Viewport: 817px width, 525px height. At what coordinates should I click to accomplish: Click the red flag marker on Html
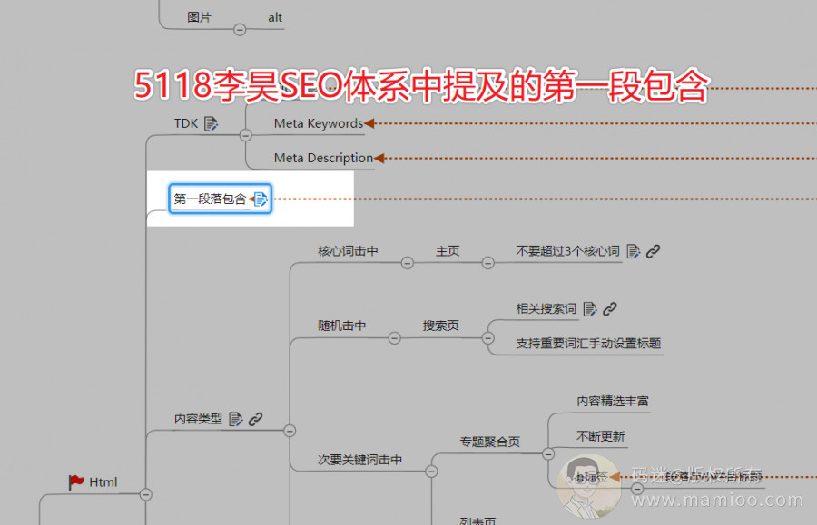point(76,482)
